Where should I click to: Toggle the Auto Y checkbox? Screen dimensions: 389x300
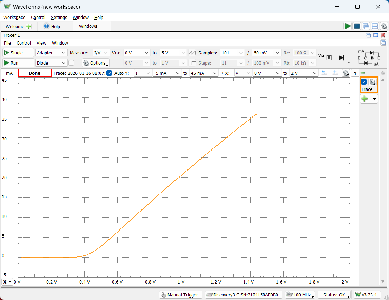pyautogui.click(x=109, y=73)
